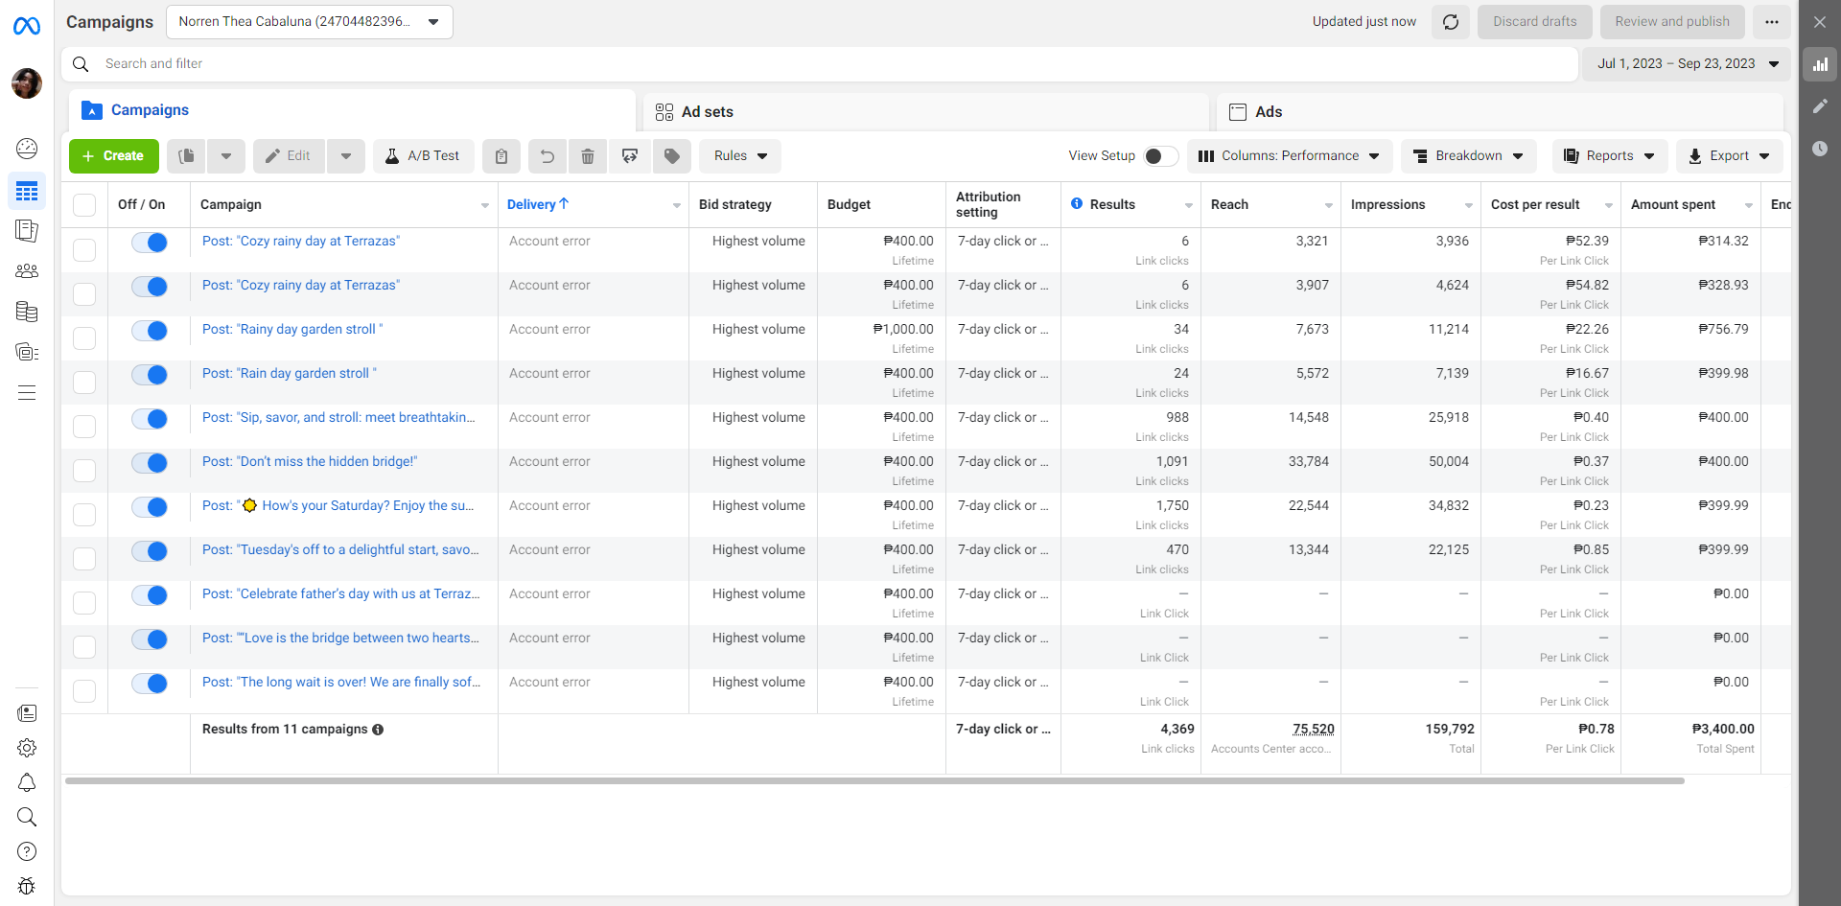Open the more options ellipsis button

pyautogui.click(x=1772, y=22)
